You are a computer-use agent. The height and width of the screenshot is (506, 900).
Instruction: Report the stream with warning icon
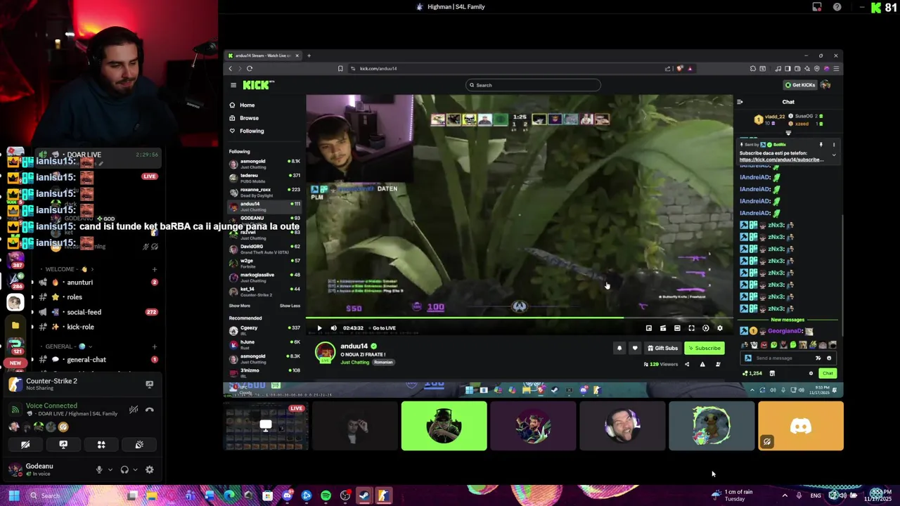702,364
